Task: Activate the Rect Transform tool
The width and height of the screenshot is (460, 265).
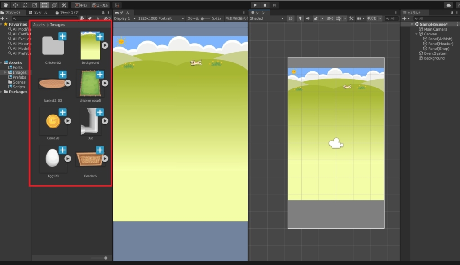Action: pyautogui.click(x=44, y=5)
